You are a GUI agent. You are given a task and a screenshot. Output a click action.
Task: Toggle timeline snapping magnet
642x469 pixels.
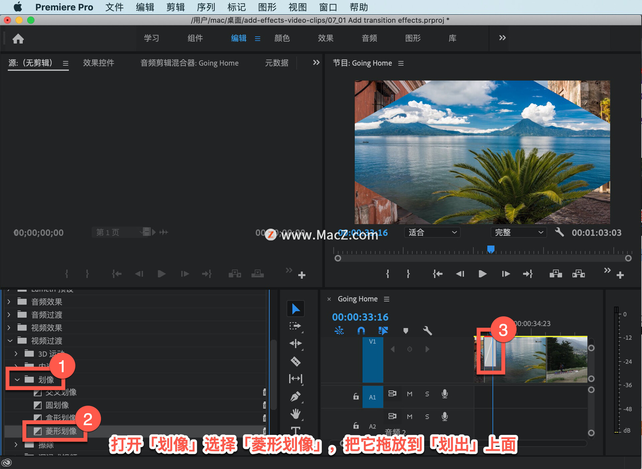(361, 331)
